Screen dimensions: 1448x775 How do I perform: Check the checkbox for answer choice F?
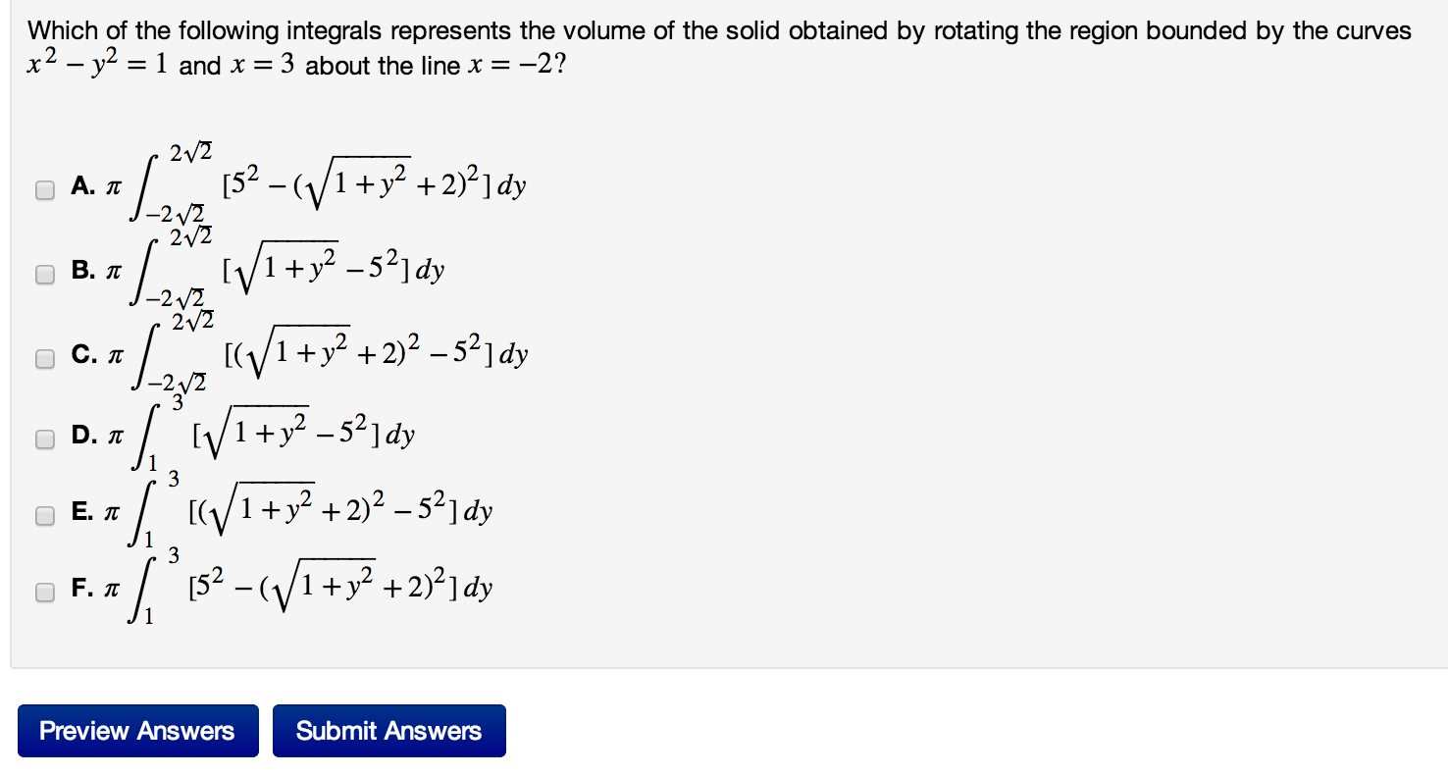coord(44,591)
